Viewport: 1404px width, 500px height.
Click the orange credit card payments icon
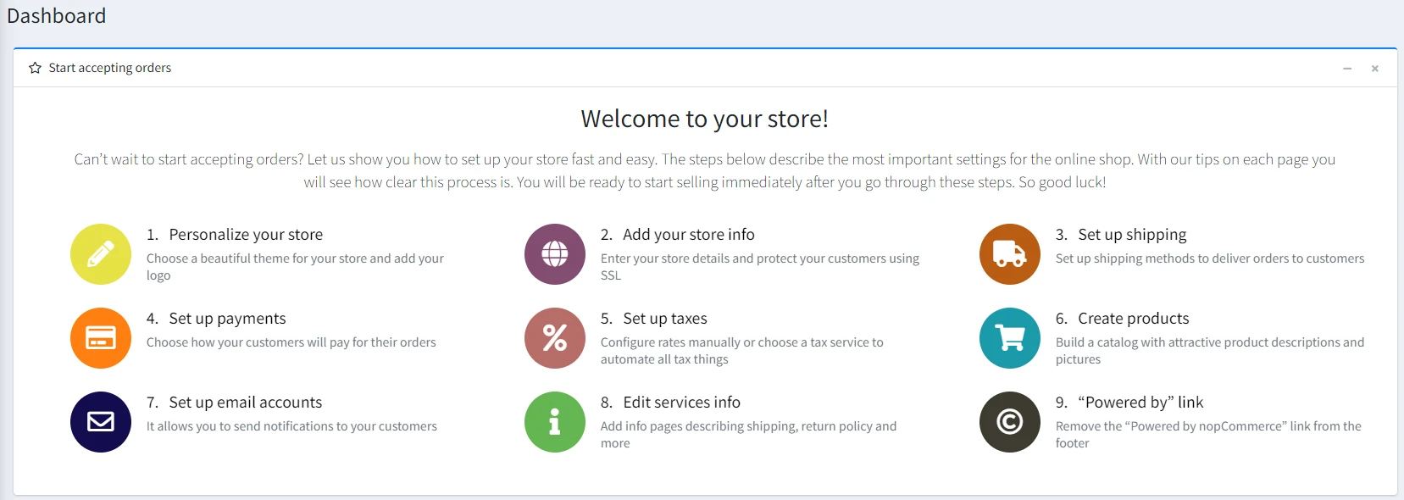click(x=101, y=338)
